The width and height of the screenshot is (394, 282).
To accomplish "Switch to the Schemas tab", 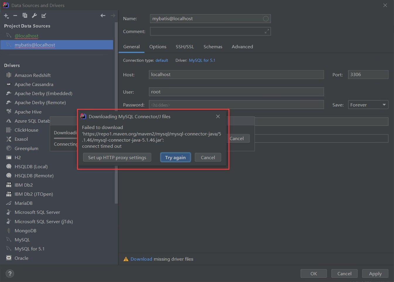I will 213,47.
